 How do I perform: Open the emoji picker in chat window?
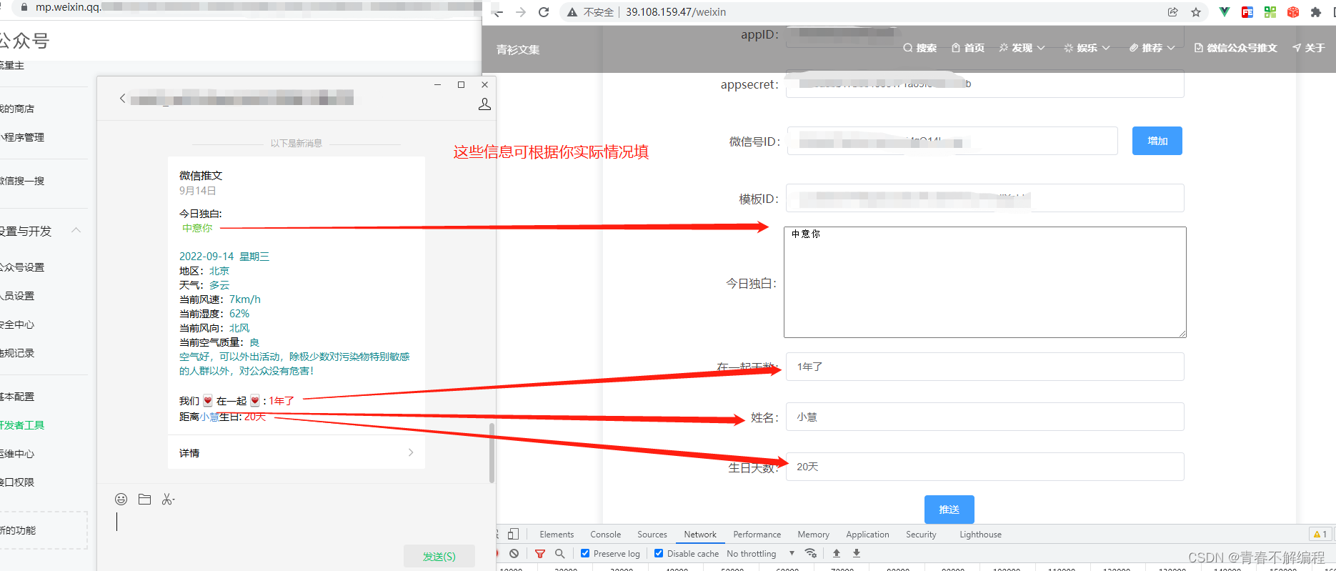click(121, 499)
